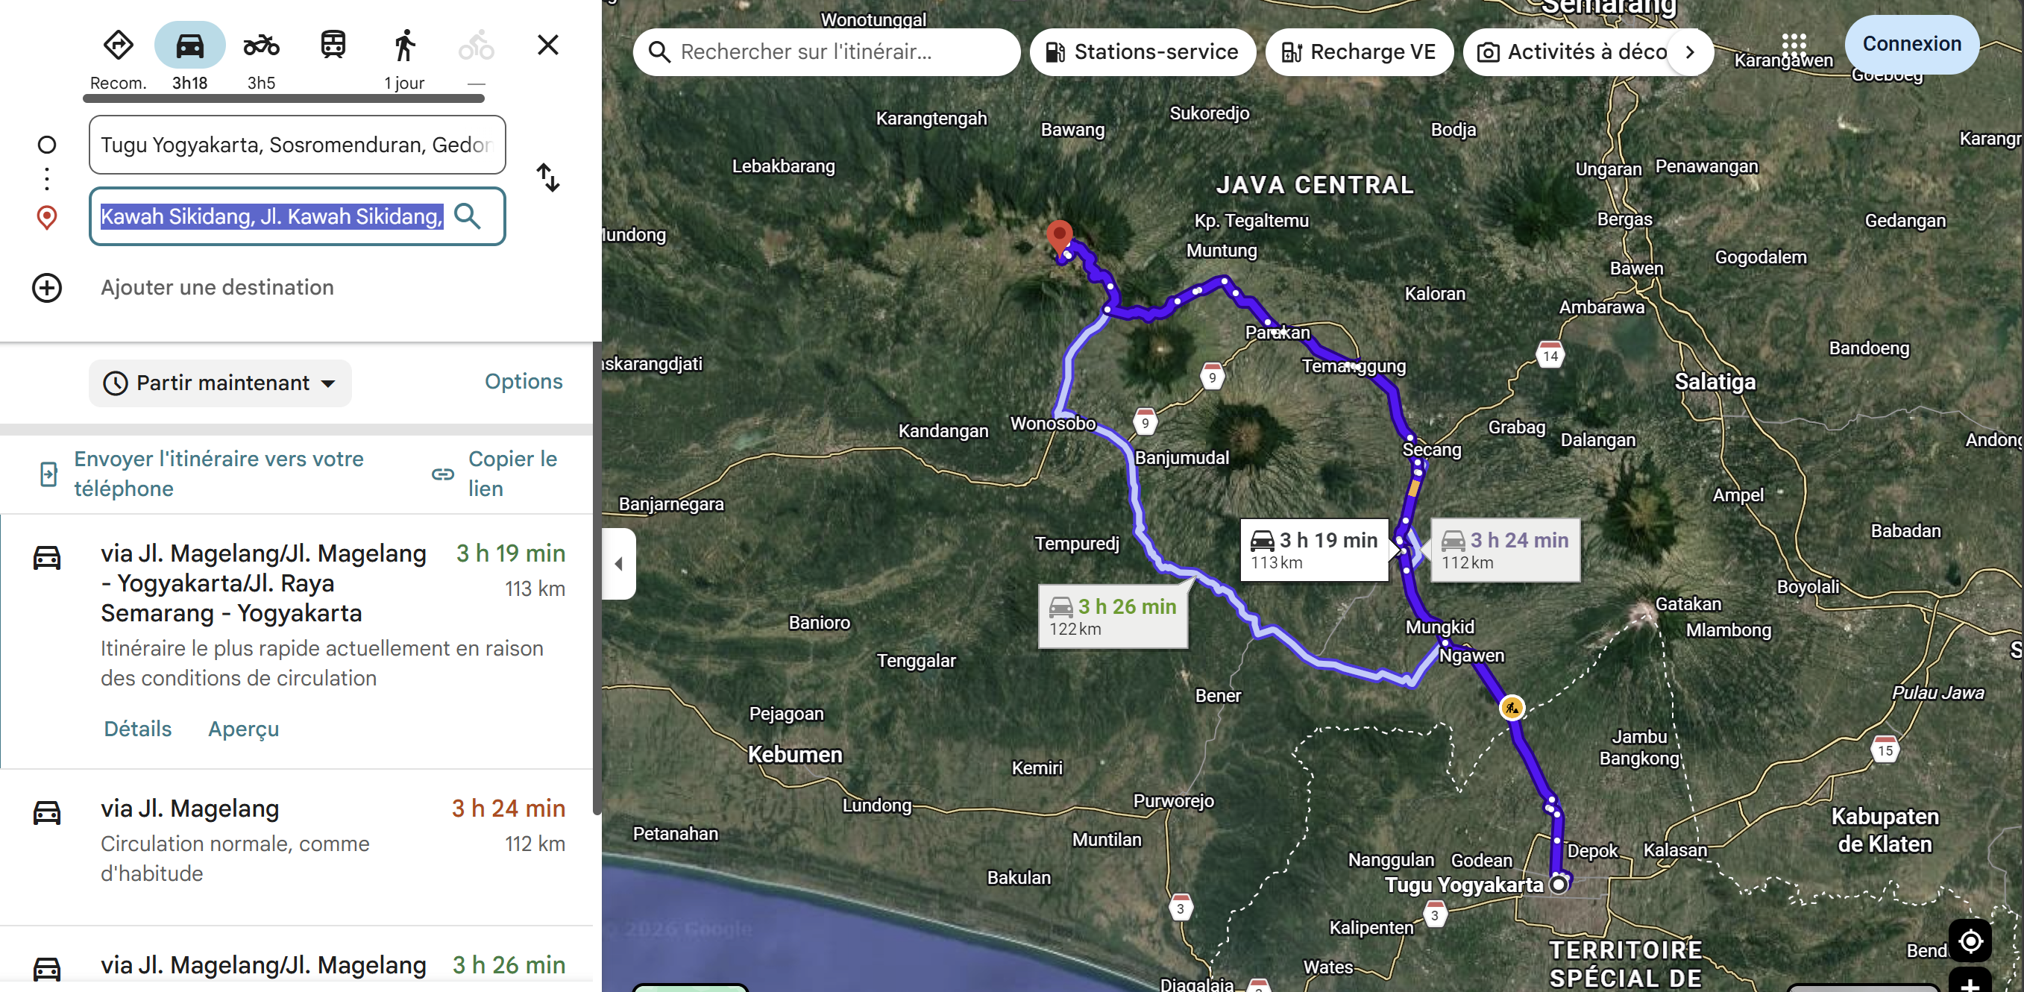Click the plus icon to add destination

[47, 288]
